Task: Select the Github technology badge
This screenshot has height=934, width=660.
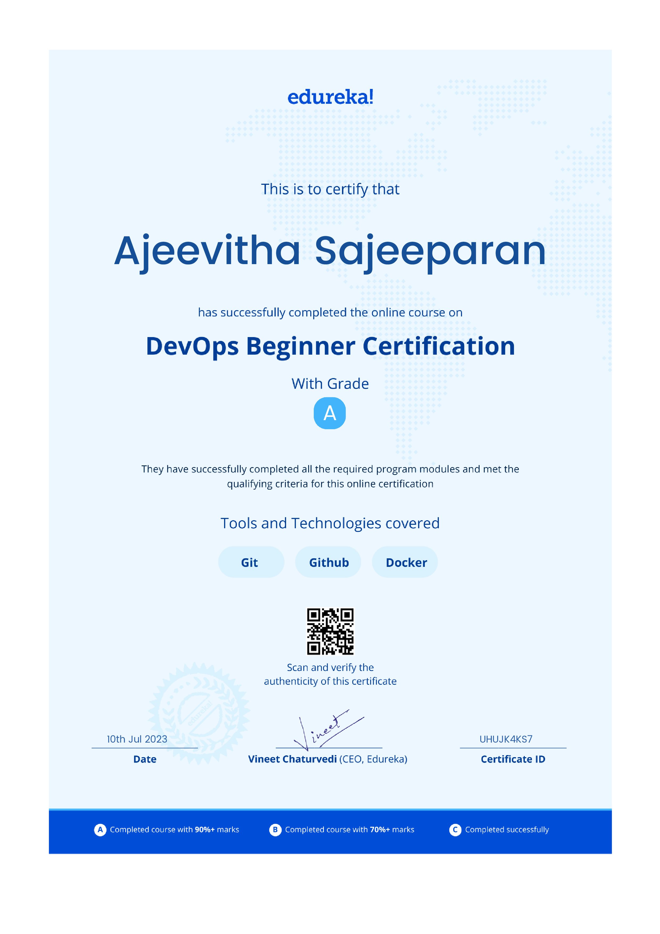Action: tap(328, 562)
